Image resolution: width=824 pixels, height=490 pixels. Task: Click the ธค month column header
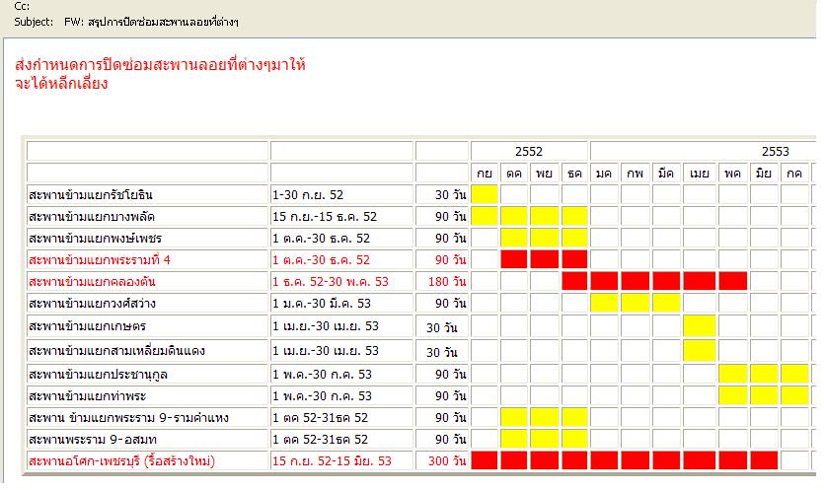coord(574,174)
